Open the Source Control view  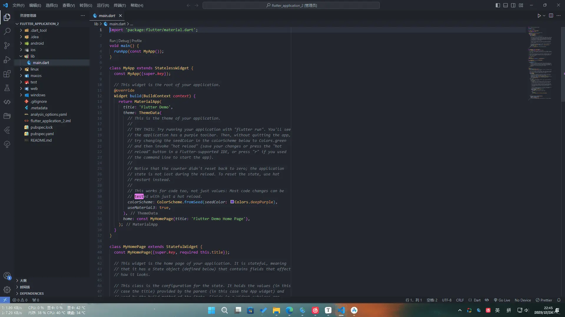tap(7, 45)
